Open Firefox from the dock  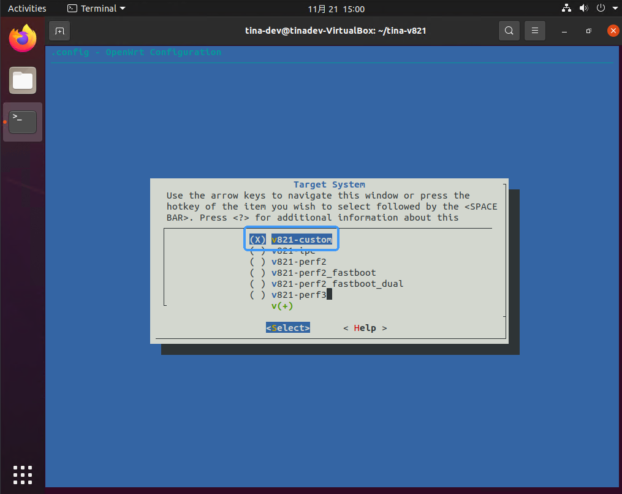[x=23, y=39]
